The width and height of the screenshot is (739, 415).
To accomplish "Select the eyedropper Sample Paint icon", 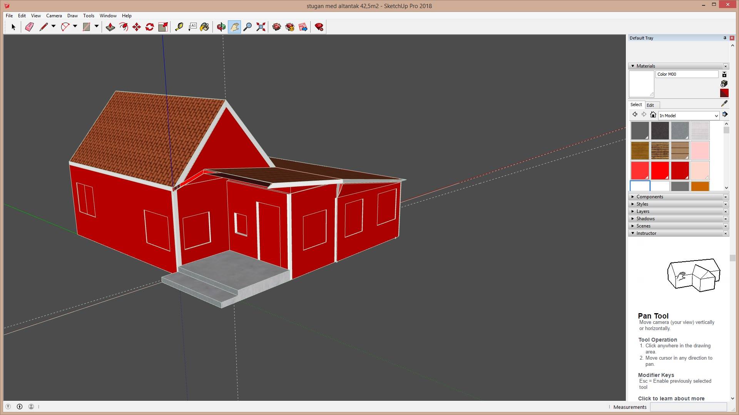I will (724, 103).
